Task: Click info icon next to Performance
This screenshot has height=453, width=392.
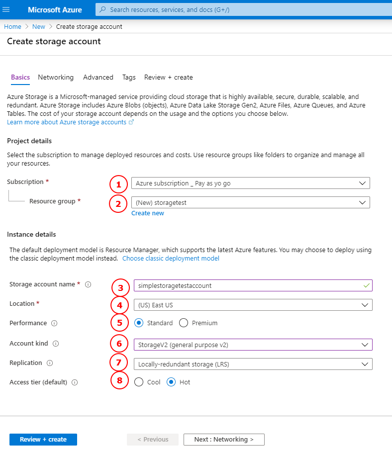Action: [x=54, y=323]
